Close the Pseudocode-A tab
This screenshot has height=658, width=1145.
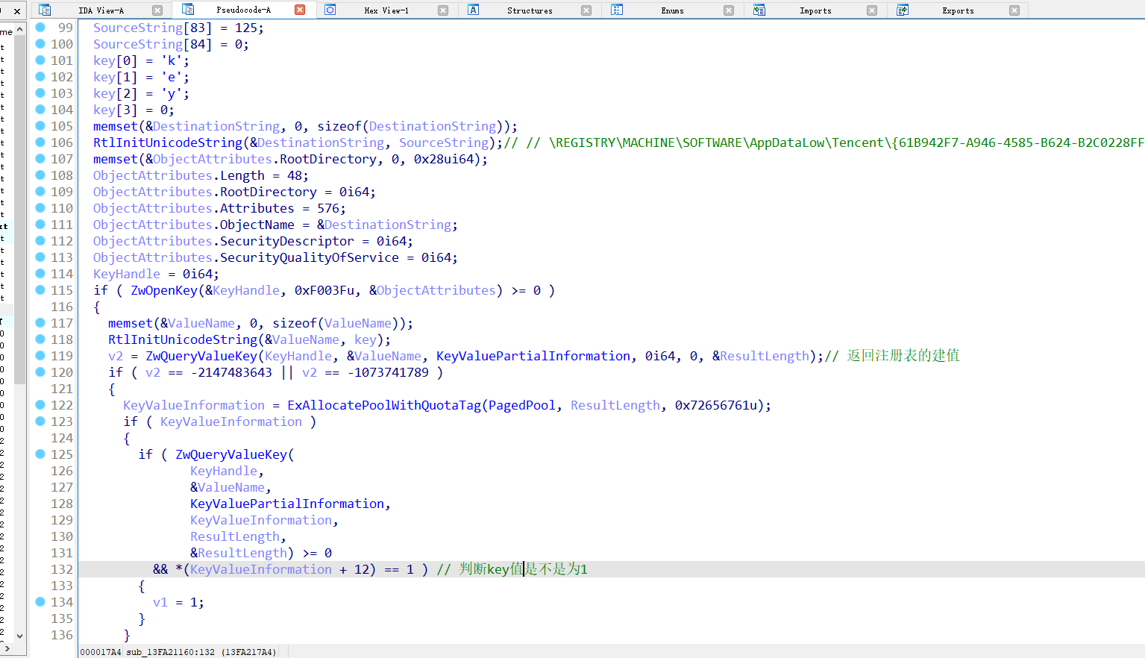[300, 10]
